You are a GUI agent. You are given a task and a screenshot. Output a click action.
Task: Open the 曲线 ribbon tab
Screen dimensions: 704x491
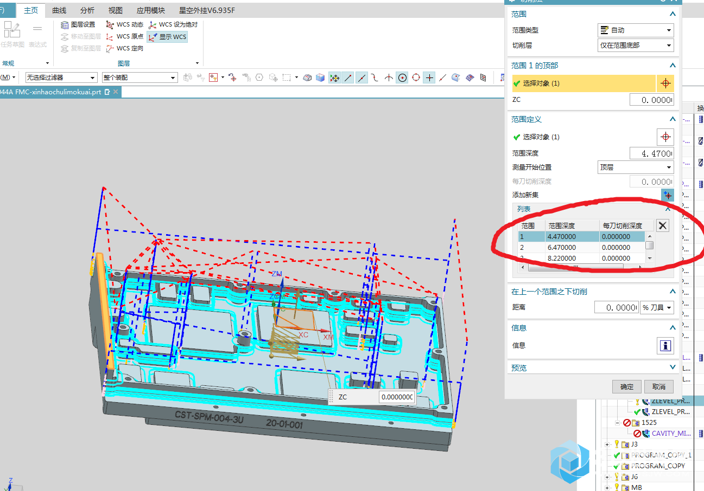(x=59, y=10)
